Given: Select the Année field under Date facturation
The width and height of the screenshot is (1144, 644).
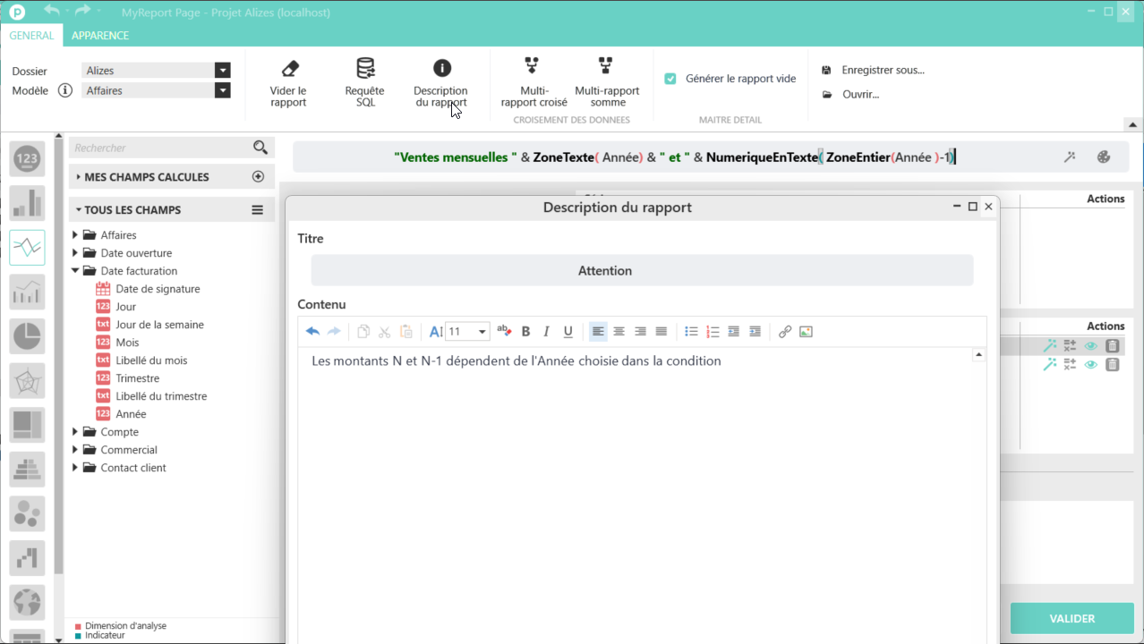Looking at the screenshot, I should click(131, 414).
